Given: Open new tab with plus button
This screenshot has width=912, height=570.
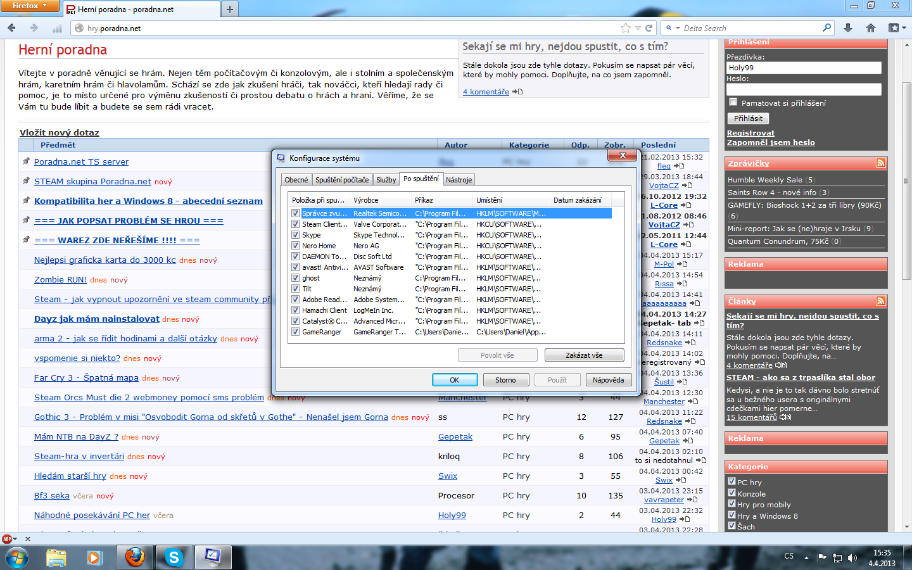Looking at the screenshot, I should pos(230,9).
